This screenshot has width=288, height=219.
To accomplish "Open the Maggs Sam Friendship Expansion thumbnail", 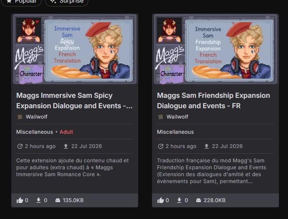I will click(215, 49).
